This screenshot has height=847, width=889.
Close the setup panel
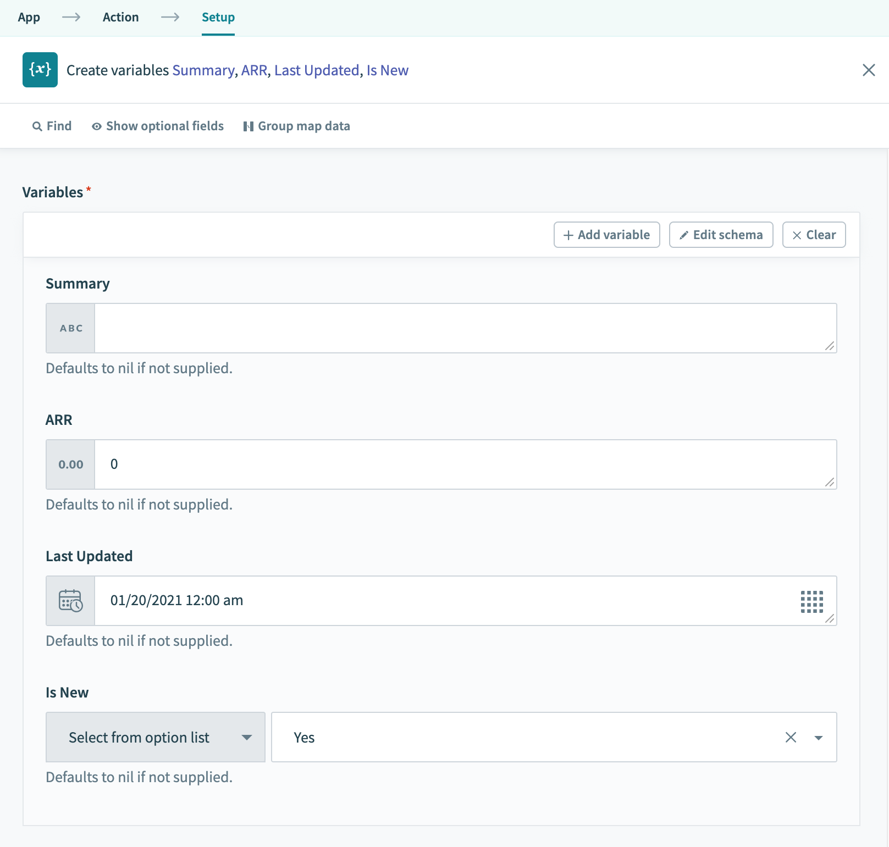click(869, 70)
